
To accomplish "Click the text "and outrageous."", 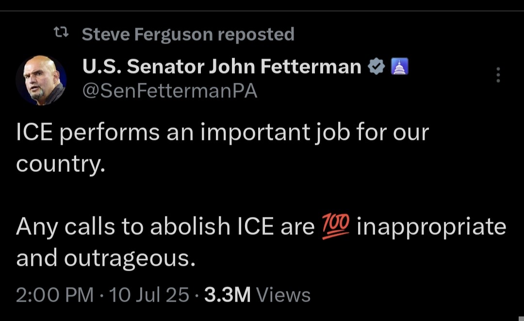I will pyautogui.click(x=105, y=258).
